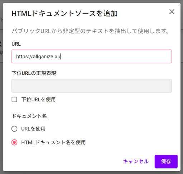Click the URL field label
The image size is (183, 174).
tap(16, 44)
